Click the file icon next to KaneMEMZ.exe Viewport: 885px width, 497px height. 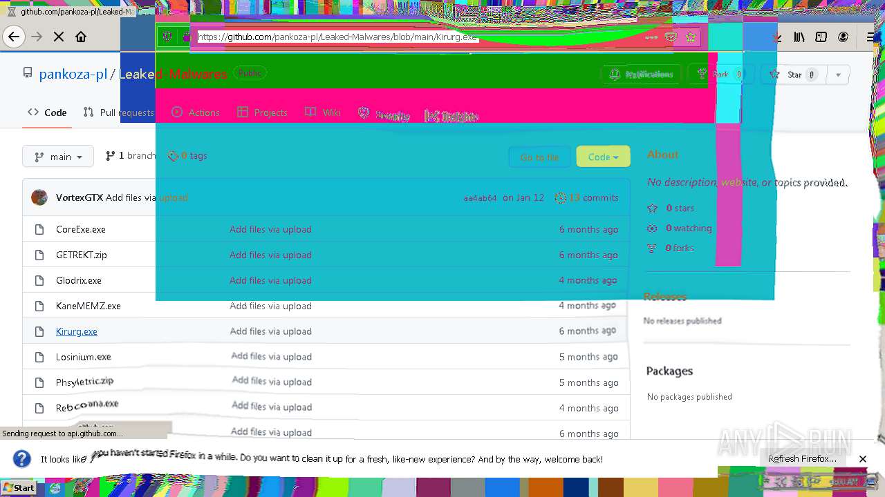tap(40, 306)
